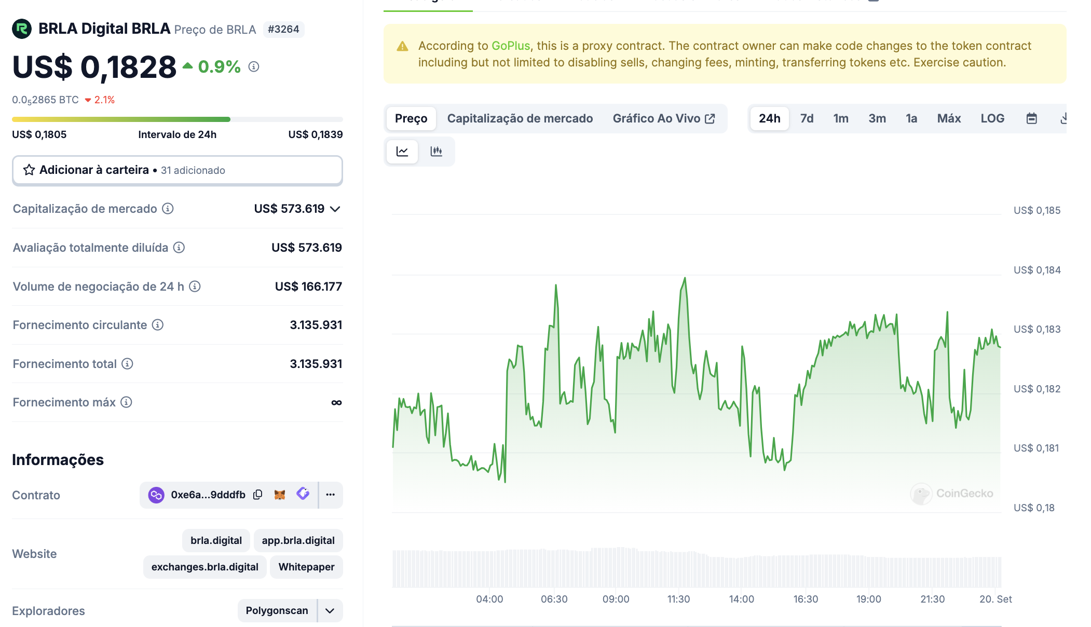Open more contract options menu
1091x627 pixels.
(x=331, y=495)
